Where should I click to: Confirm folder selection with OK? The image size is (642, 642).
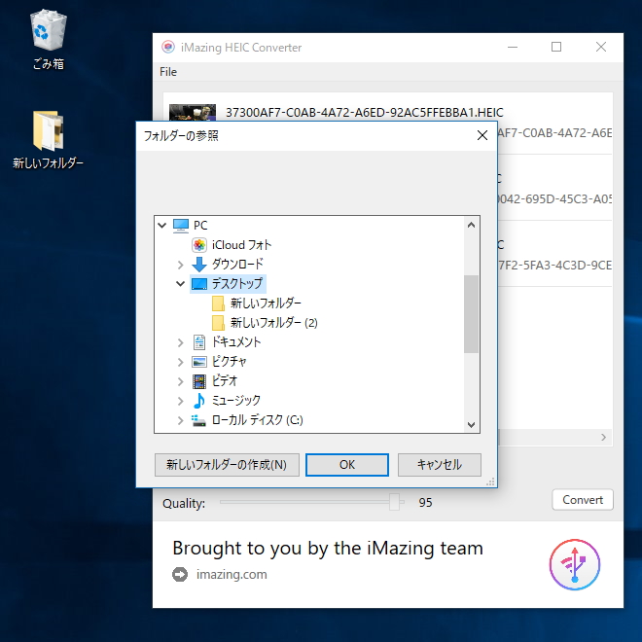pos(347,465)
